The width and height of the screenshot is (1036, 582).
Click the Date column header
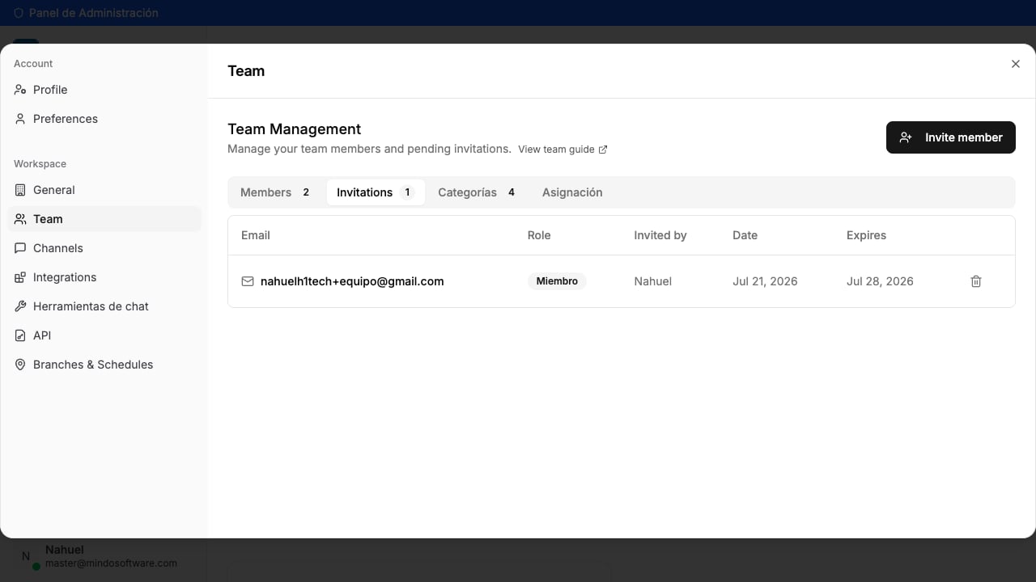[x=745, y=235]
